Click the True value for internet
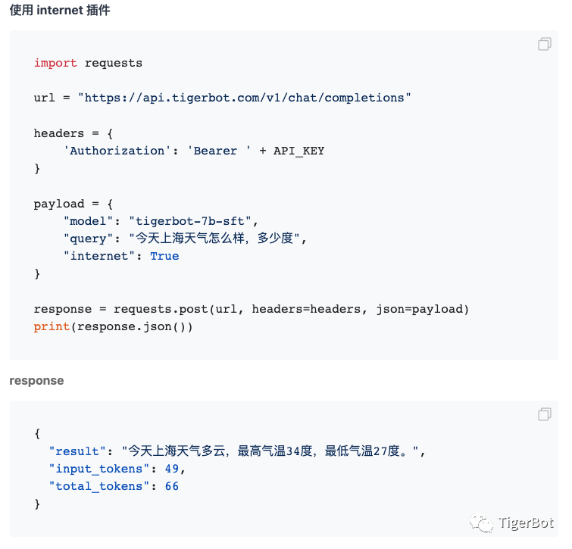572x549 pixels. [164, 256]
